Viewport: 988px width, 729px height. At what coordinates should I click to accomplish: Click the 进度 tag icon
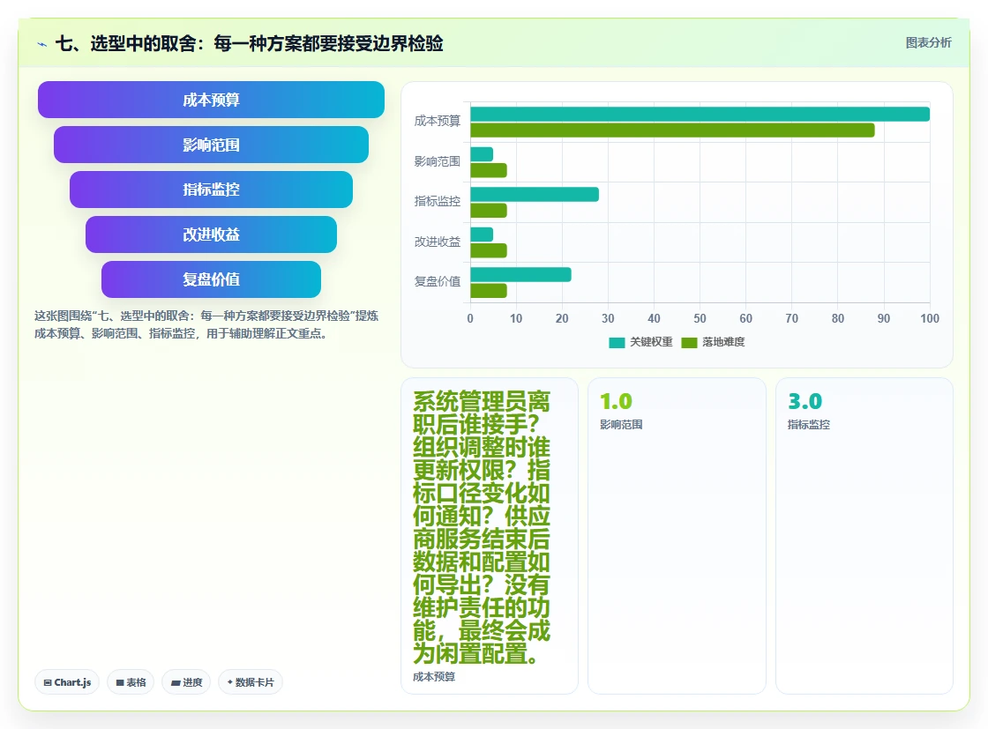pos(176,682)
